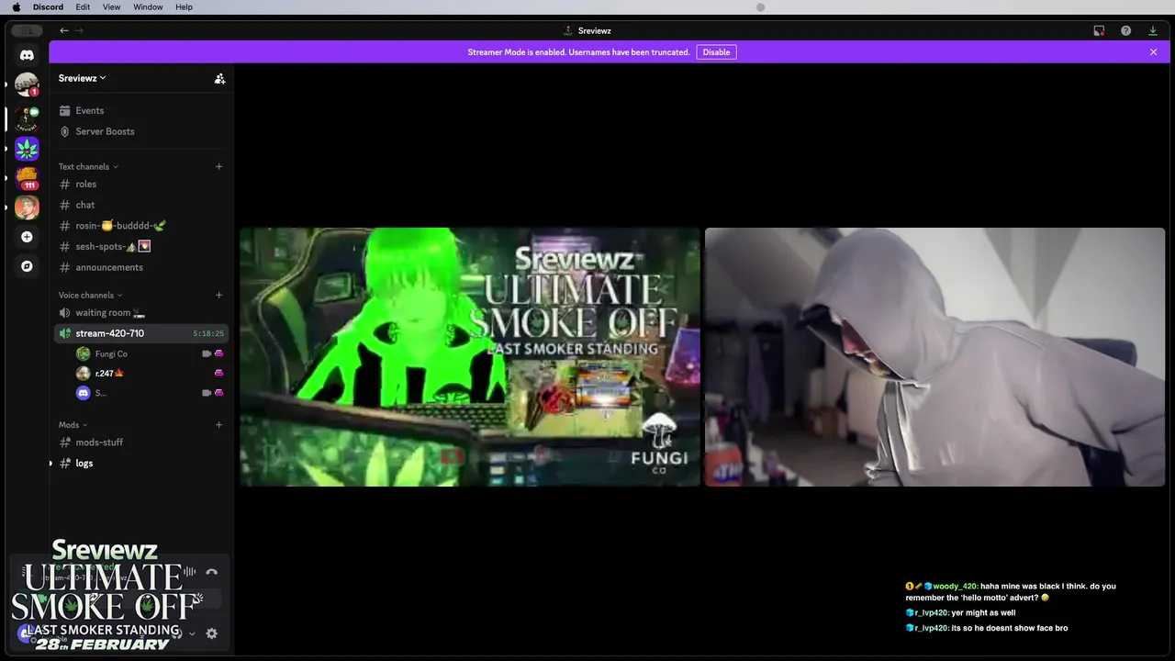Click the 'yer might as well' chat message
The image size is (1175, 661).
coord(960,613)
